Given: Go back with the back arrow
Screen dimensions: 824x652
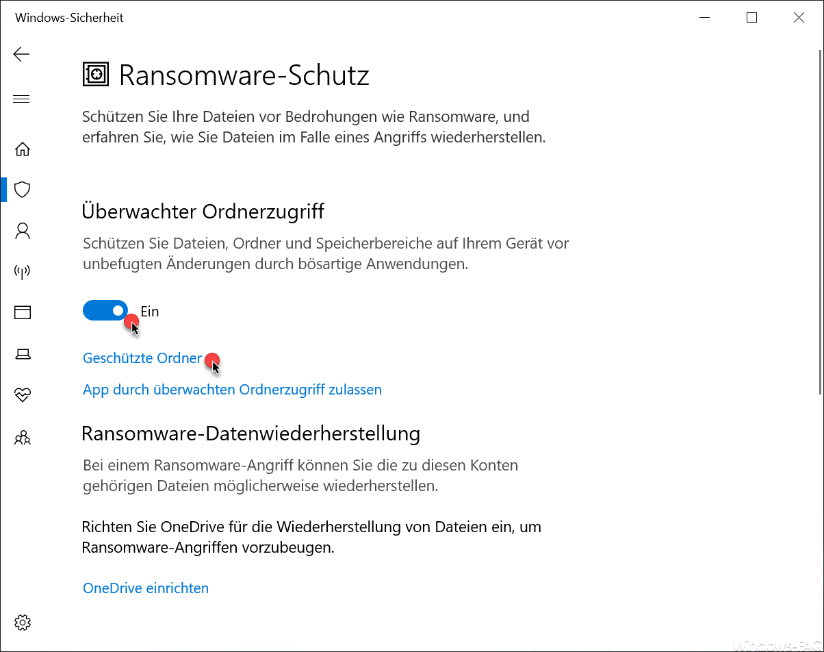Looking at the screenshot, I should (22, 54).
